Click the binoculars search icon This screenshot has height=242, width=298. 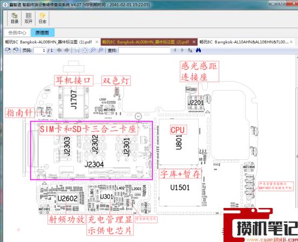pos(198,50)
